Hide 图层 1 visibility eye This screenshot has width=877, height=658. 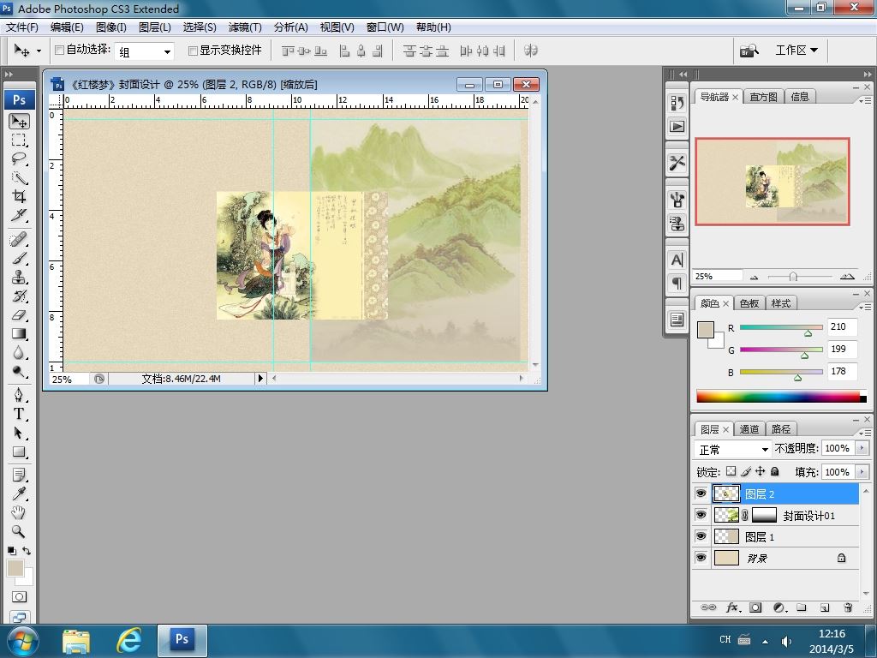(x=701, y=536)
